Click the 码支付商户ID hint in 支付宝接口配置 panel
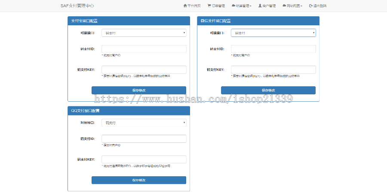This screenshot has width=387, height=196. (111, 55)
